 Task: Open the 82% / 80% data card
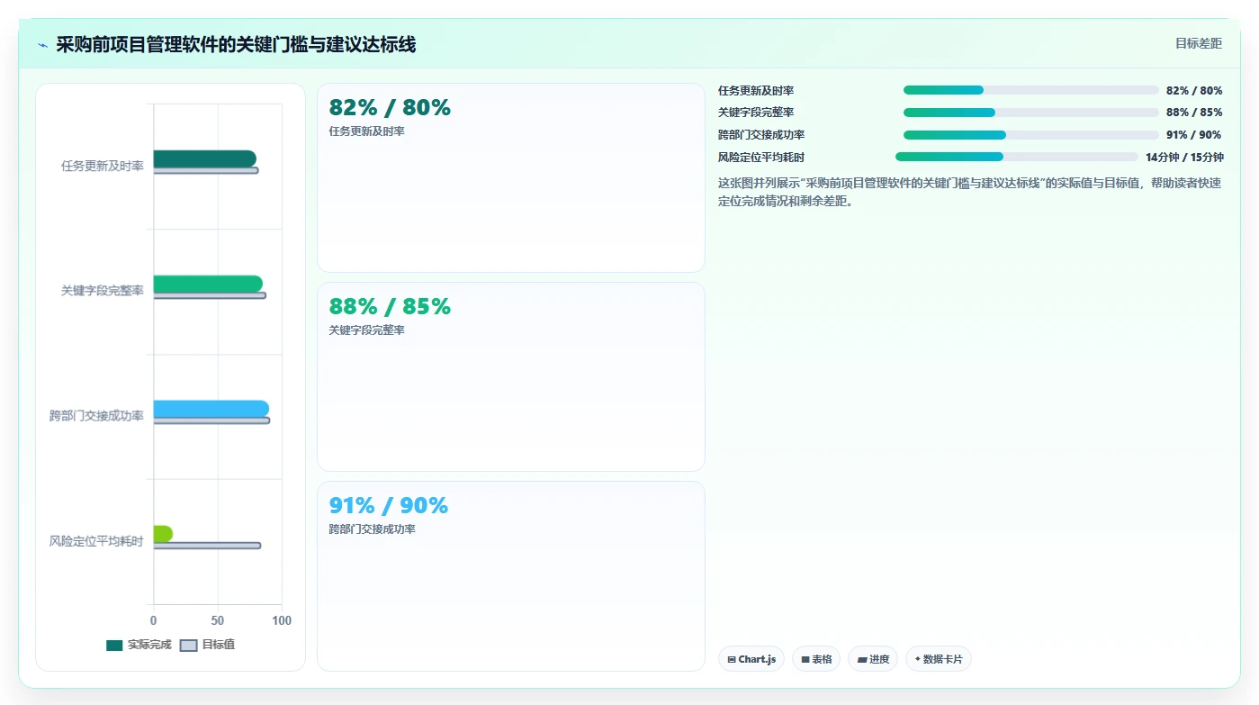[511, 177]
